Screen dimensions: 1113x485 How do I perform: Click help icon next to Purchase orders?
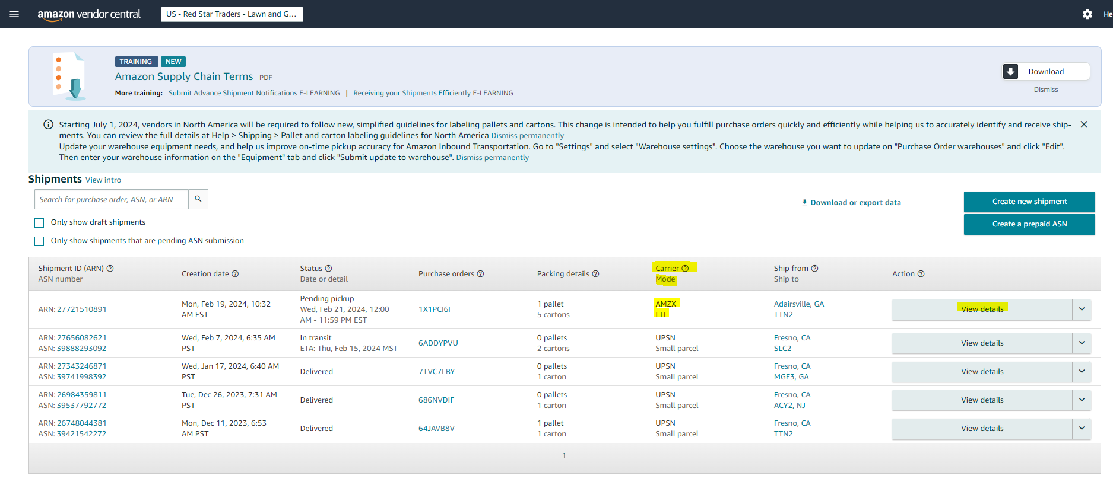[x=480, y=274]
